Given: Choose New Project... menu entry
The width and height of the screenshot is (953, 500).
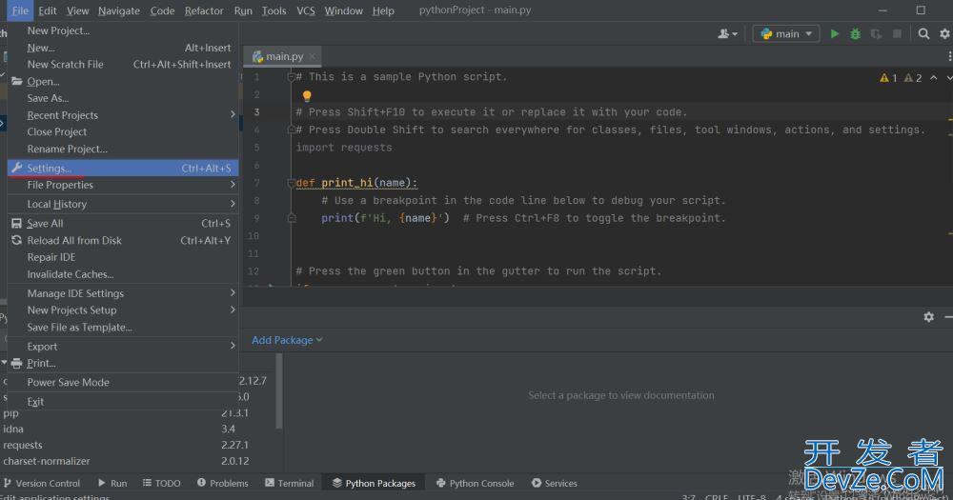Looking at the screenshot, I should 123,30.
